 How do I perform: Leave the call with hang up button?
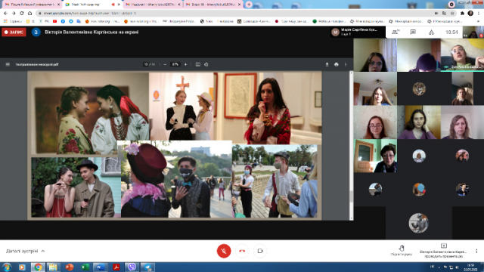pos(242,251)
